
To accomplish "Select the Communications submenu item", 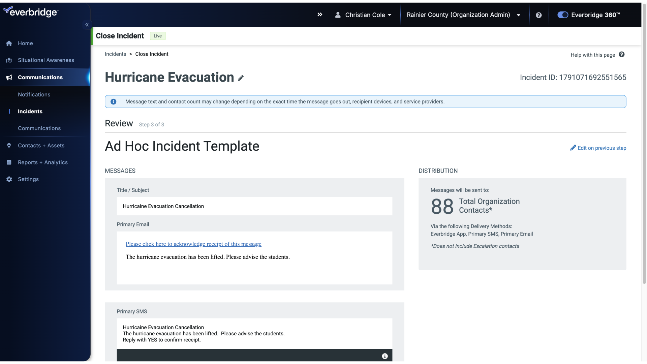I will click(x=39, y=128).
